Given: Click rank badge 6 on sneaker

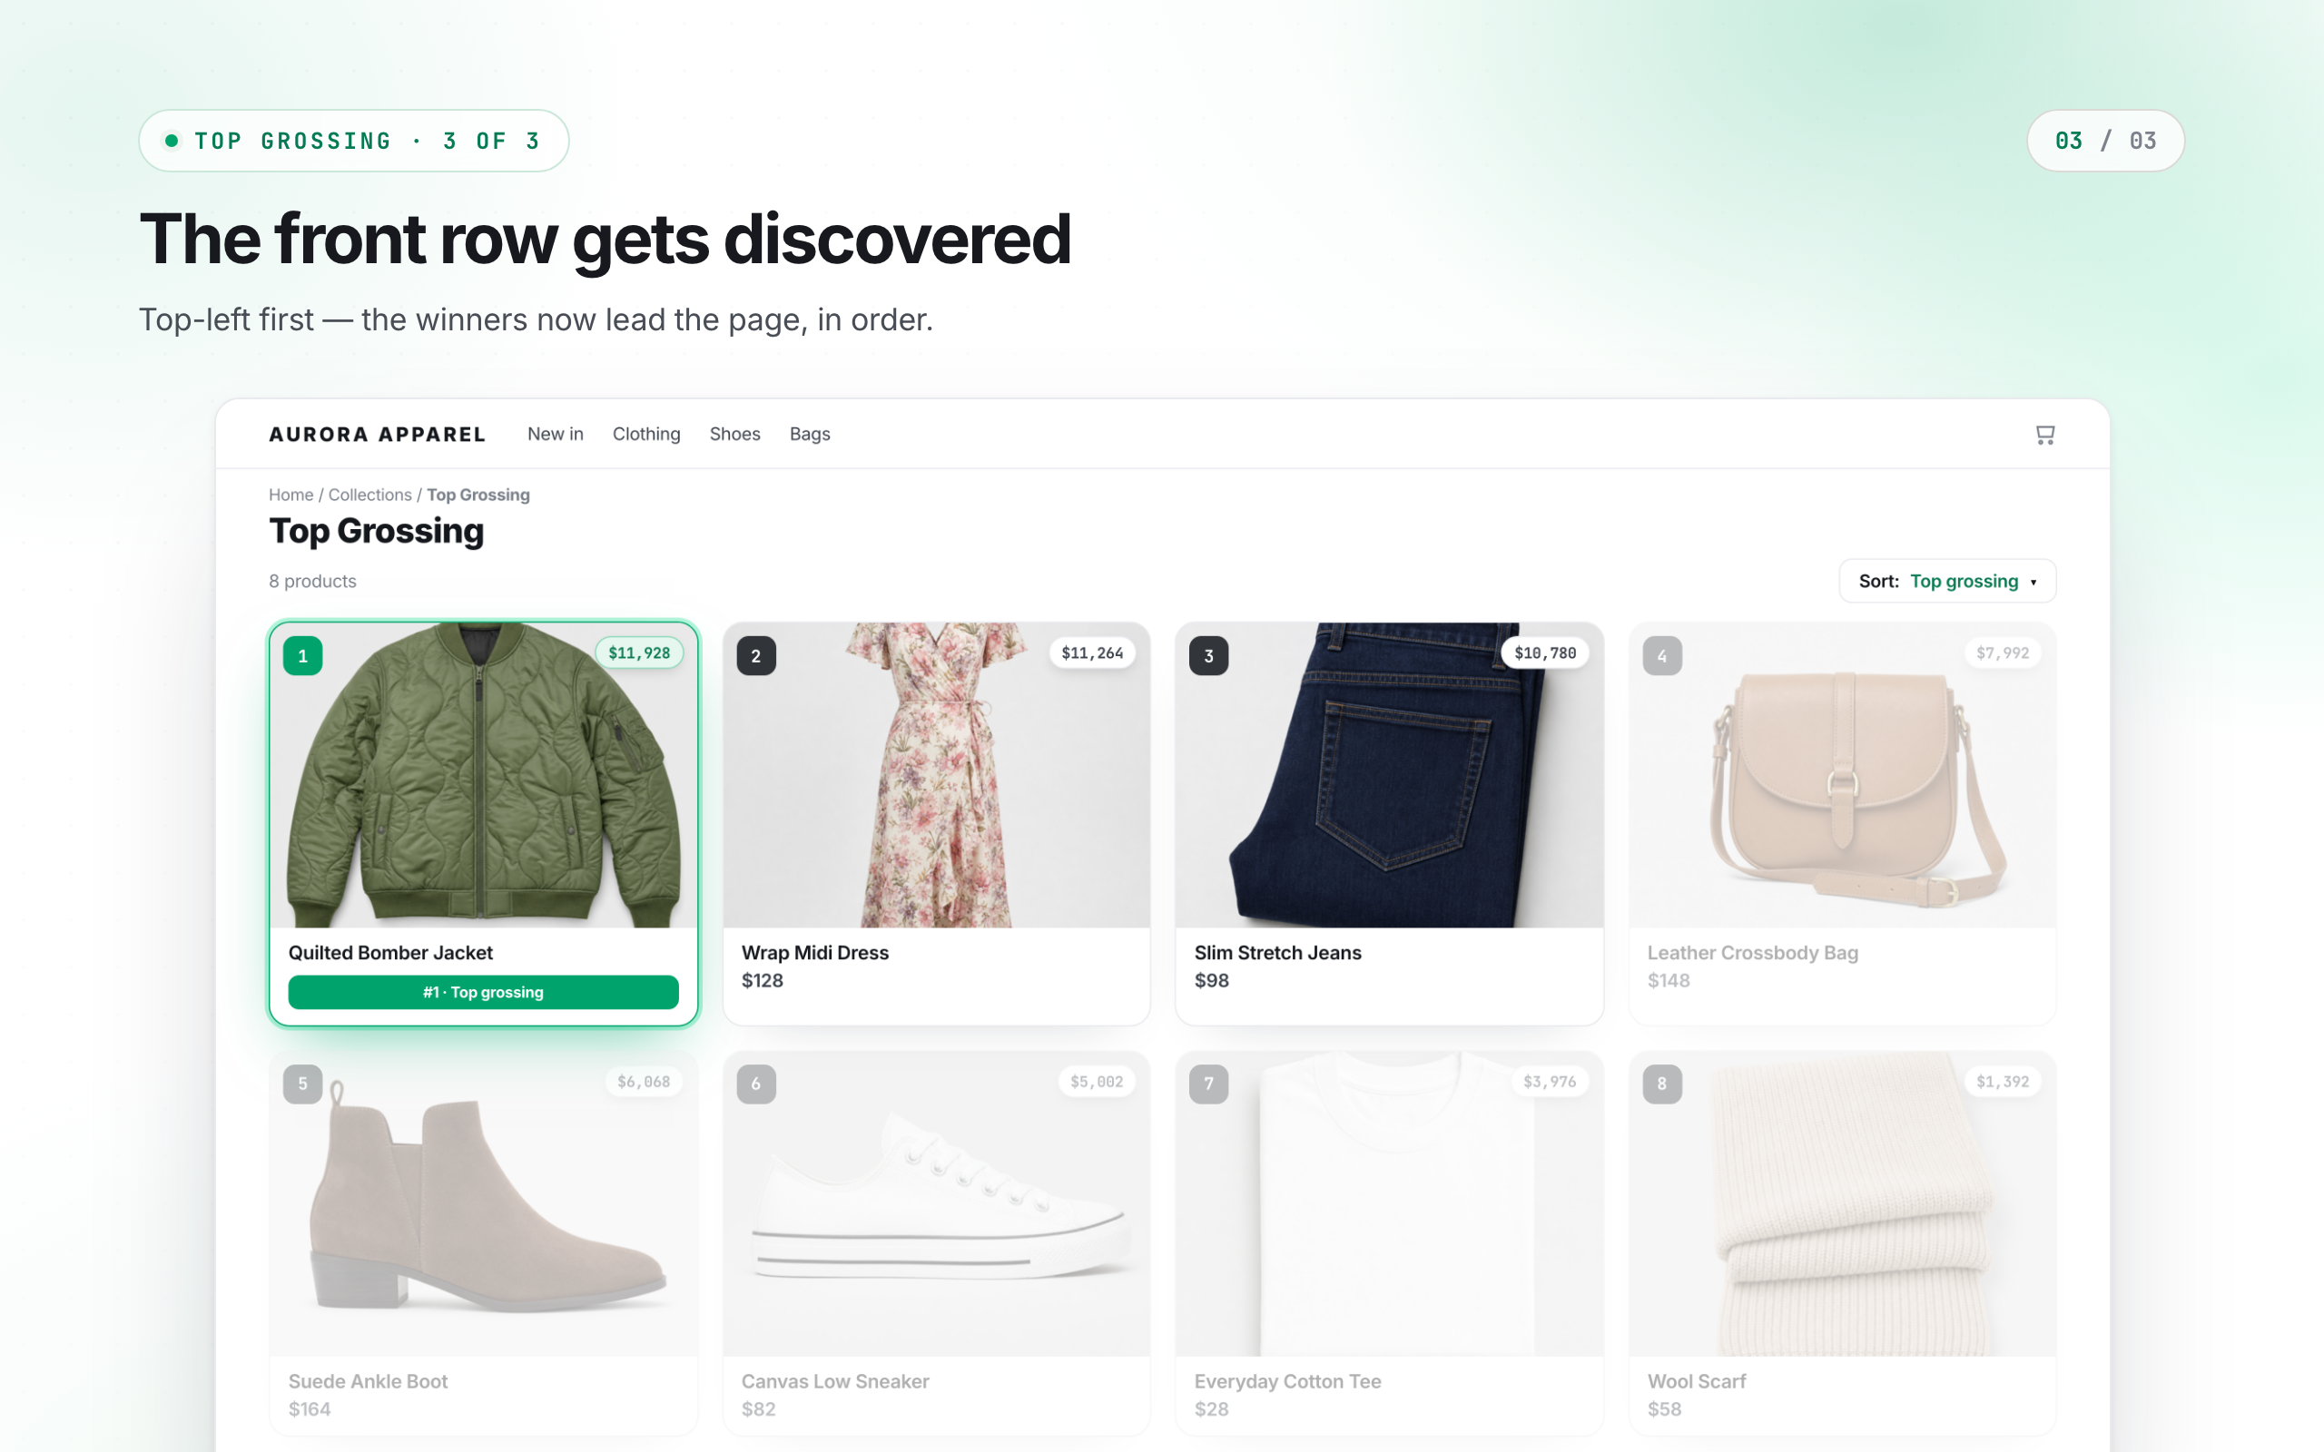Looking at the screenshot, I should click(x=756, y=1084).
